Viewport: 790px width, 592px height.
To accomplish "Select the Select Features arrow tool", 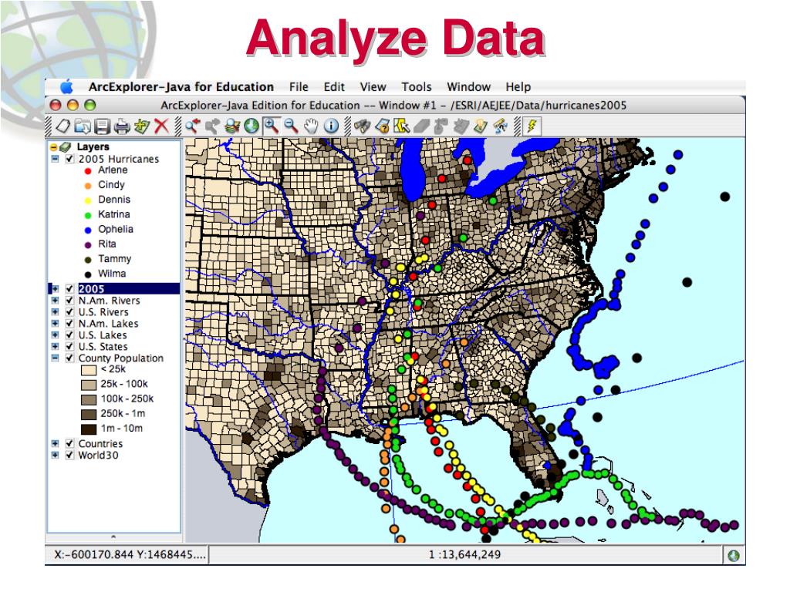I will (x=402, y=126).
